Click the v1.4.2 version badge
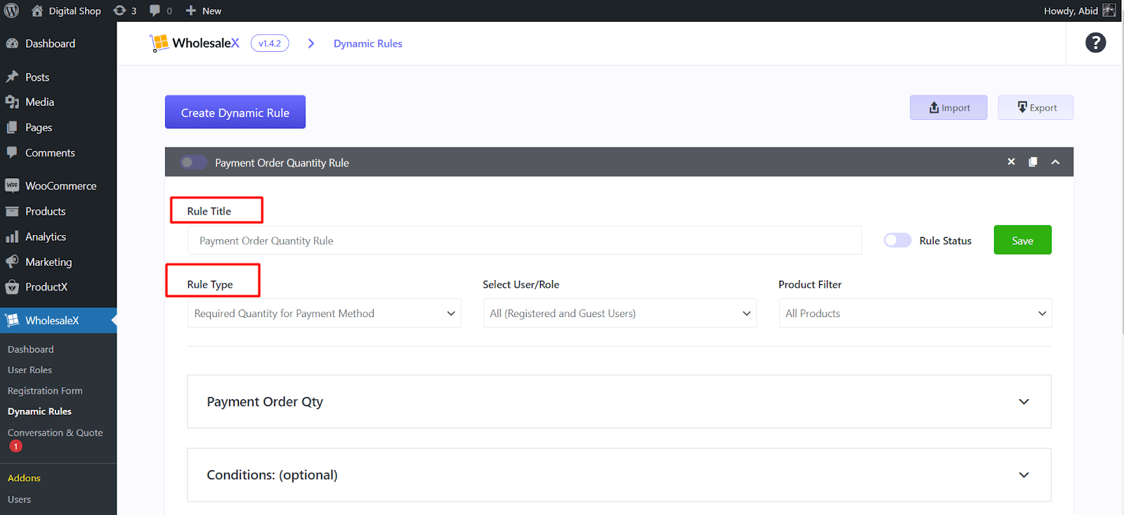 point(270,44)
